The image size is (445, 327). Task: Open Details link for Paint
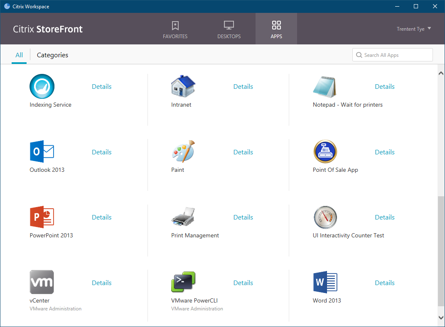pyautogui.click(x=243, y=152)
